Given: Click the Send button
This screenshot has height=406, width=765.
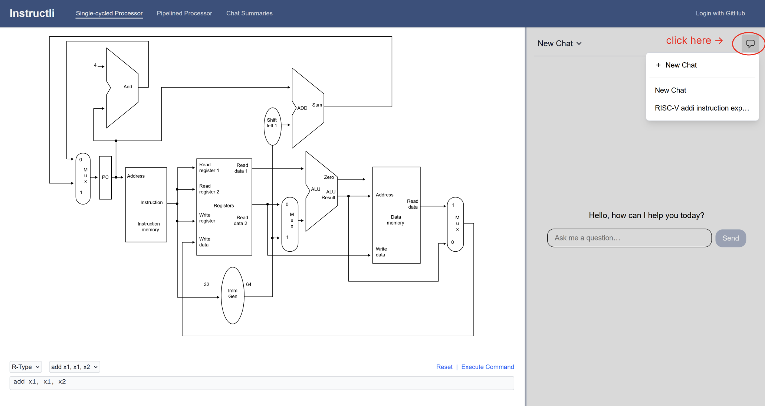Looking at the screenshot, I should 730,238.
